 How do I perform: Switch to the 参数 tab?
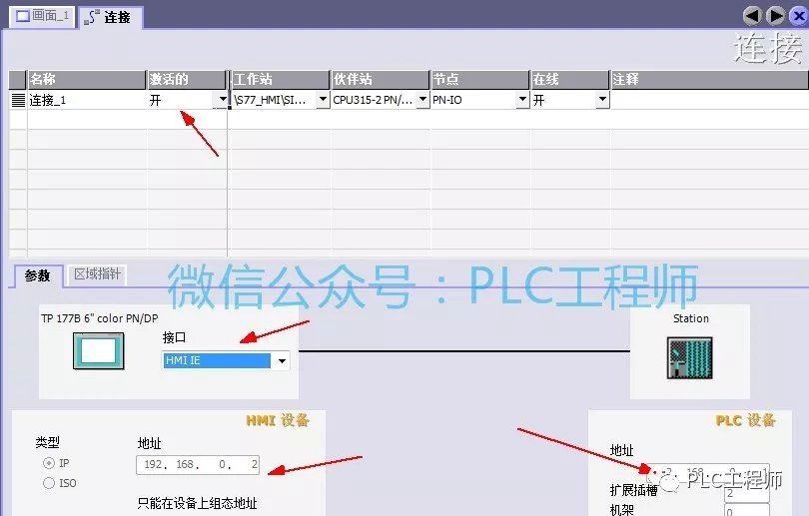click(x=37, y=274)
